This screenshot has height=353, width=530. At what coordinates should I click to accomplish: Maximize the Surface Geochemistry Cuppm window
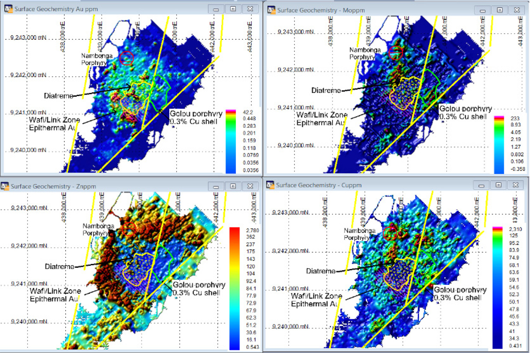(499, 185)
